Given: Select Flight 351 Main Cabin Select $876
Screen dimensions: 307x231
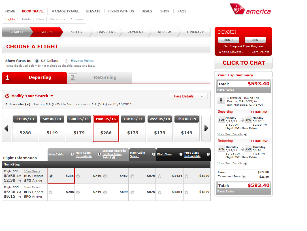Looking at the screenshot, I should point(132,176).
